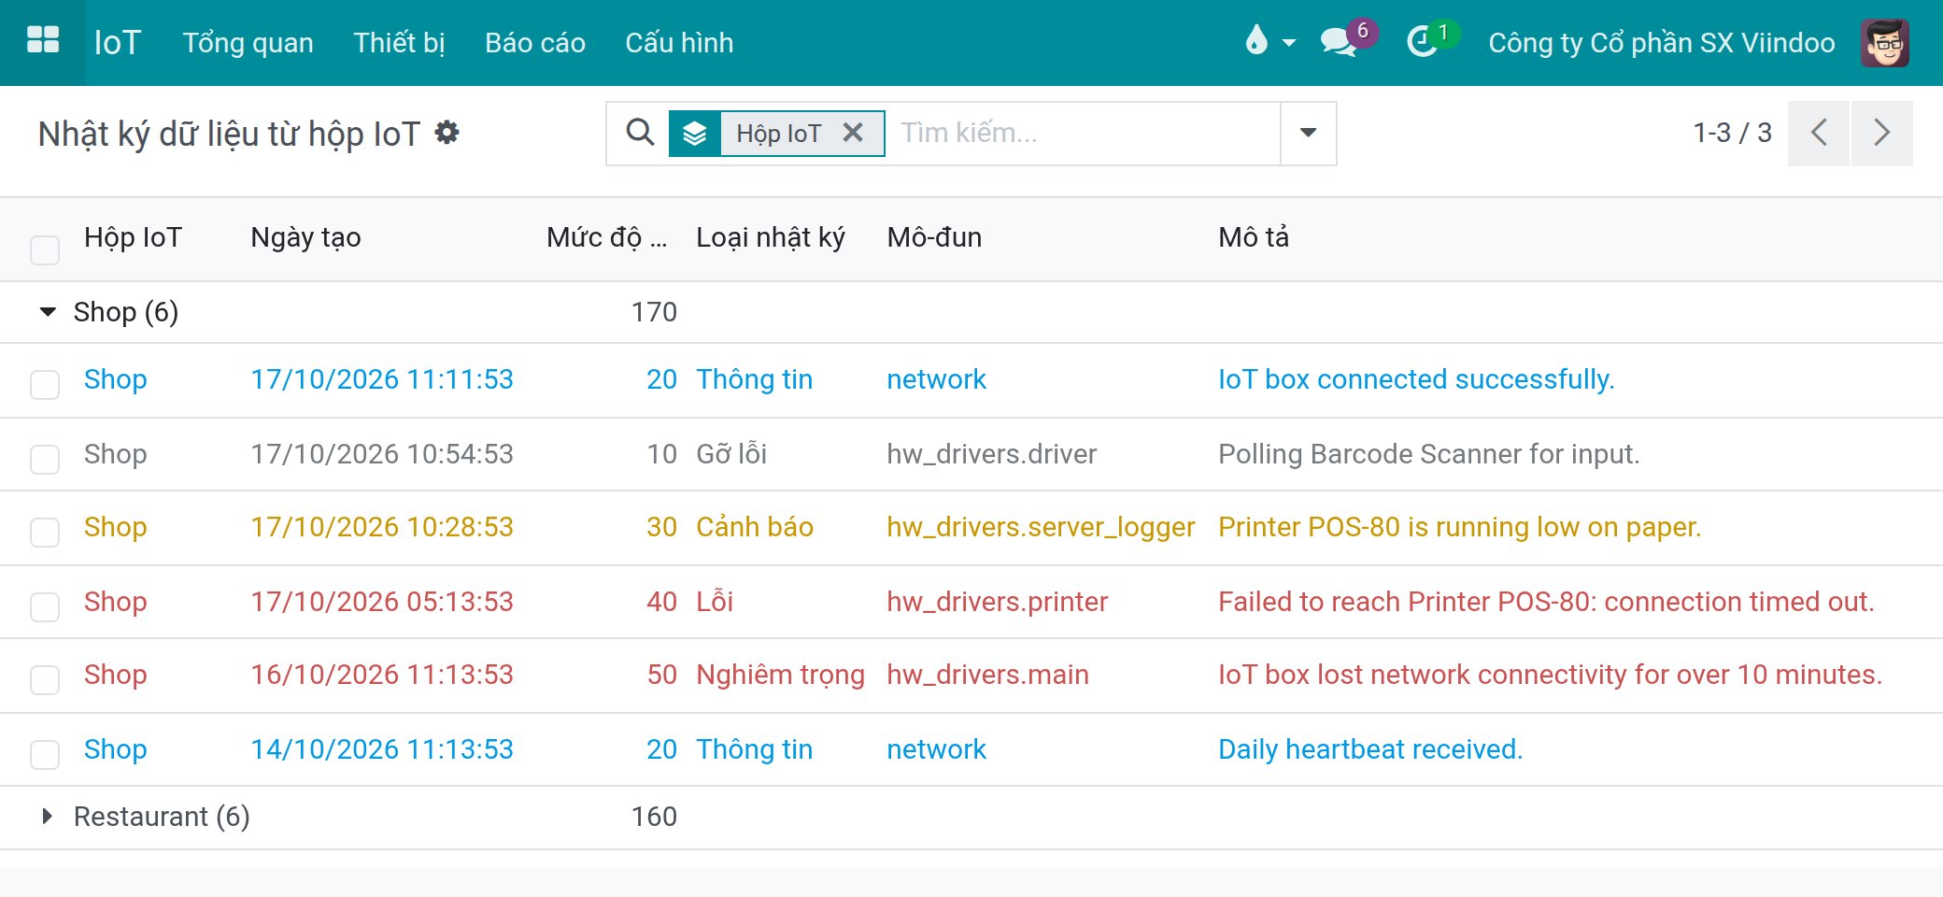1943x897 pixels.
Task: Sort by Hộp IoT column header
Action: (133, 237)
